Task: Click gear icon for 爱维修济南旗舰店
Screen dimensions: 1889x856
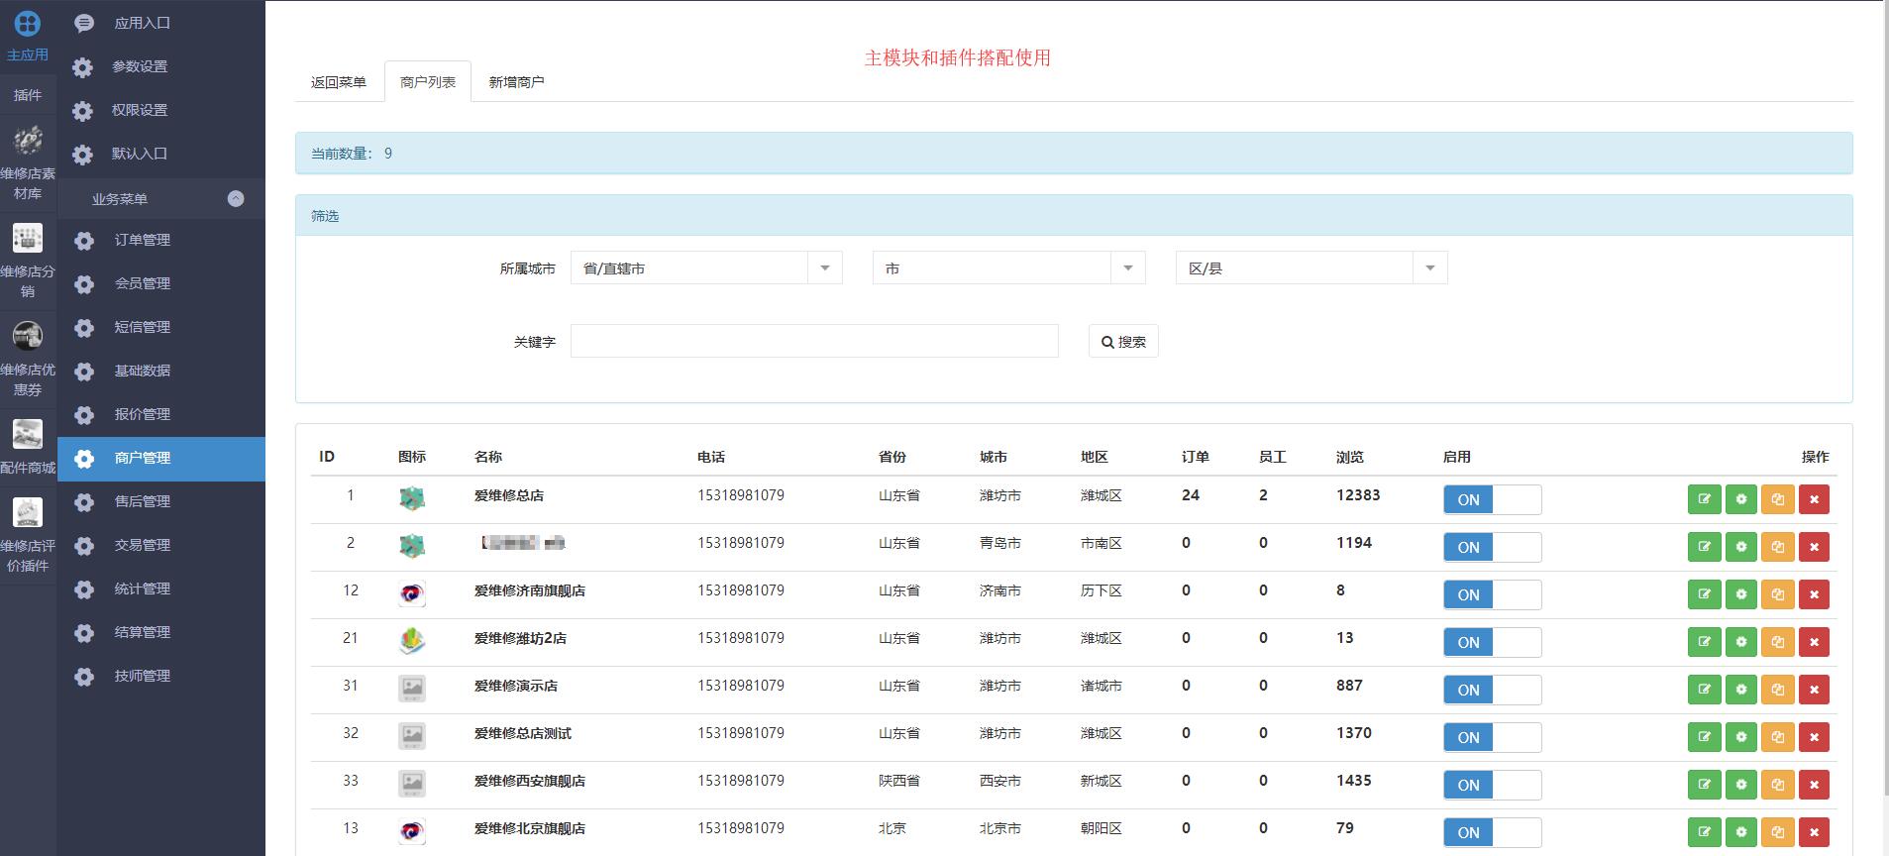Action: pyautogui.click(x=1740, y=594)
